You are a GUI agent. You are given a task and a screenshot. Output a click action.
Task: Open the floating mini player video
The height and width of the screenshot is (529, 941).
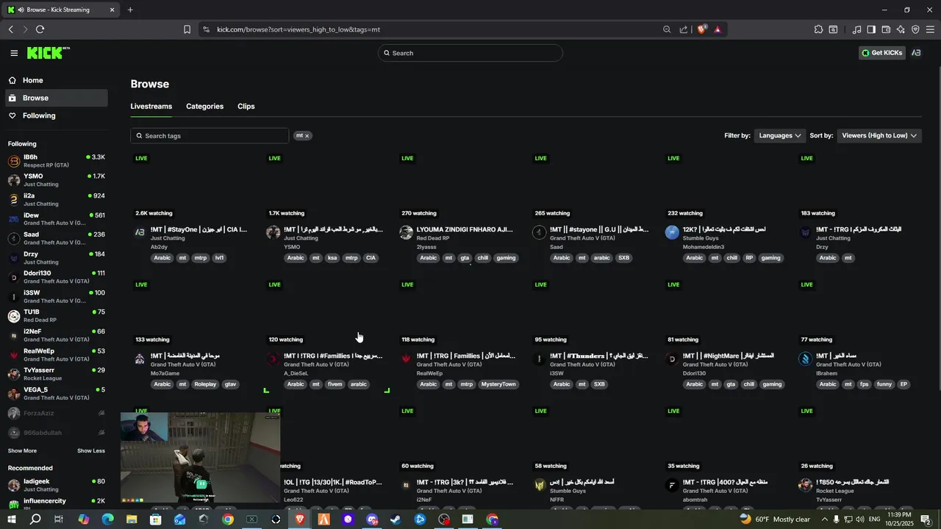point(201,458)
